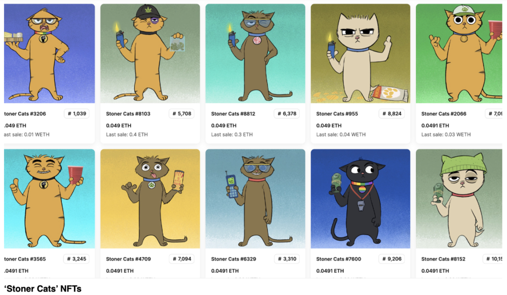Open Stoner Cats #3565 laughing cat image
The image size is (507, 295).
[49, 199]
